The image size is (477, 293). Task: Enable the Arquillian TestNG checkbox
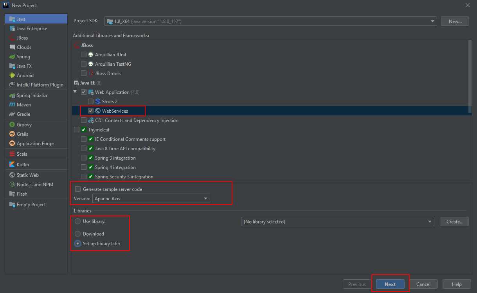point(84,64)
